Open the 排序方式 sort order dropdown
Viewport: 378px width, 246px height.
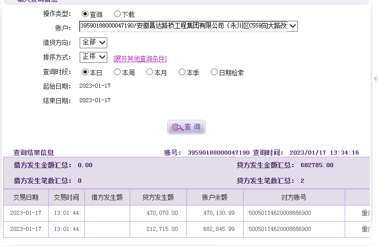[93, 57]
